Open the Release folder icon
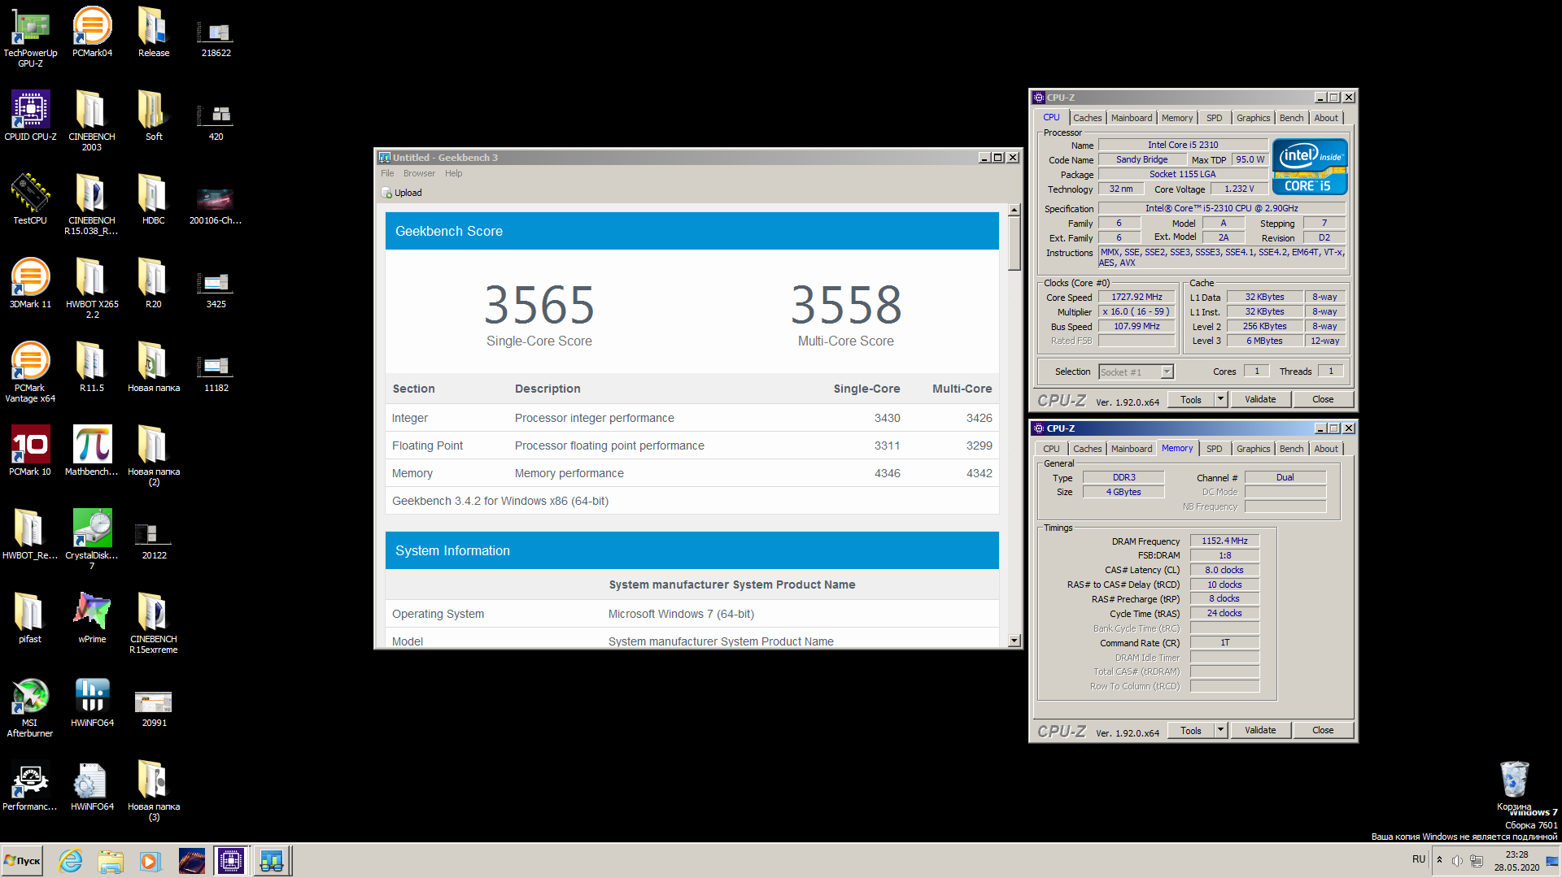The height and width of the screenshot is (878, 1562). [x=154, y=33]
